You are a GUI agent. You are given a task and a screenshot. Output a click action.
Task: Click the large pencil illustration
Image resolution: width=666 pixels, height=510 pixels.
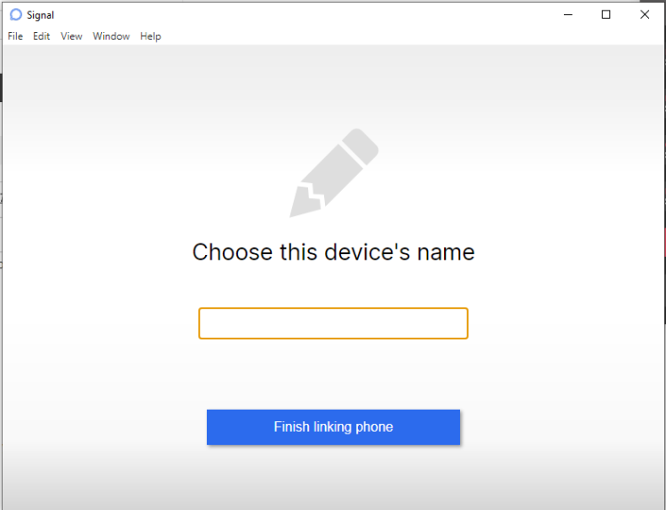click(x=334, y=172)
